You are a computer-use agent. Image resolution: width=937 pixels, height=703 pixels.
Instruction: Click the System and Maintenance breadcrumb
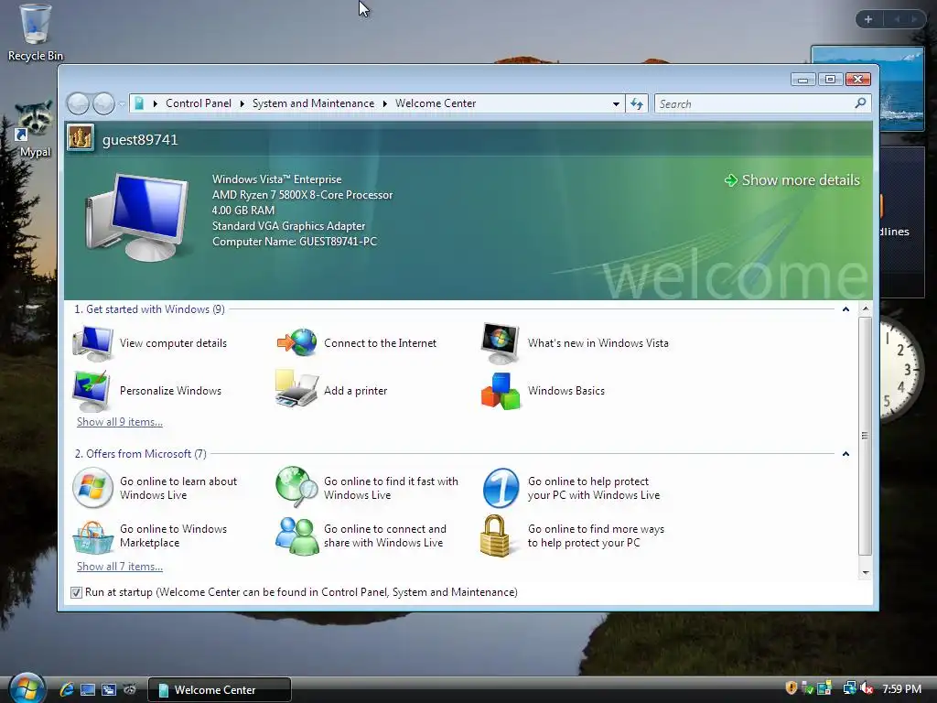313,103
